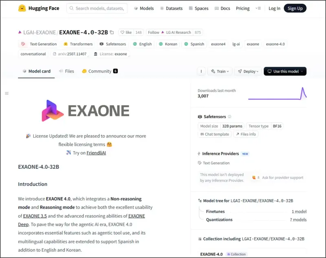Select the Spanish language tag
The height and width of the screenshot is (258, 326).
[194, 44]
